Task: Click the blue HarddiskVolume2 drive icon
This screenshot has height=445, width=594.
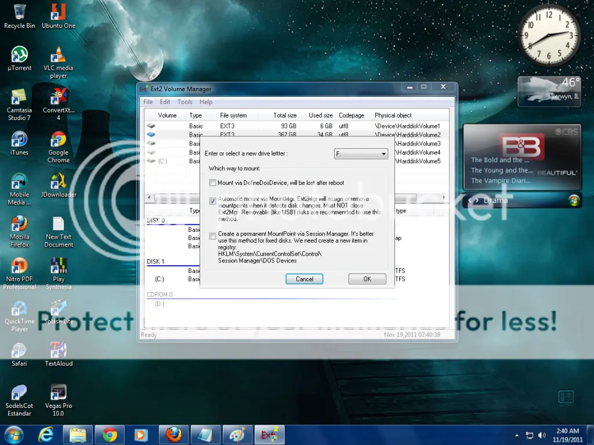Action: [151, 134]
